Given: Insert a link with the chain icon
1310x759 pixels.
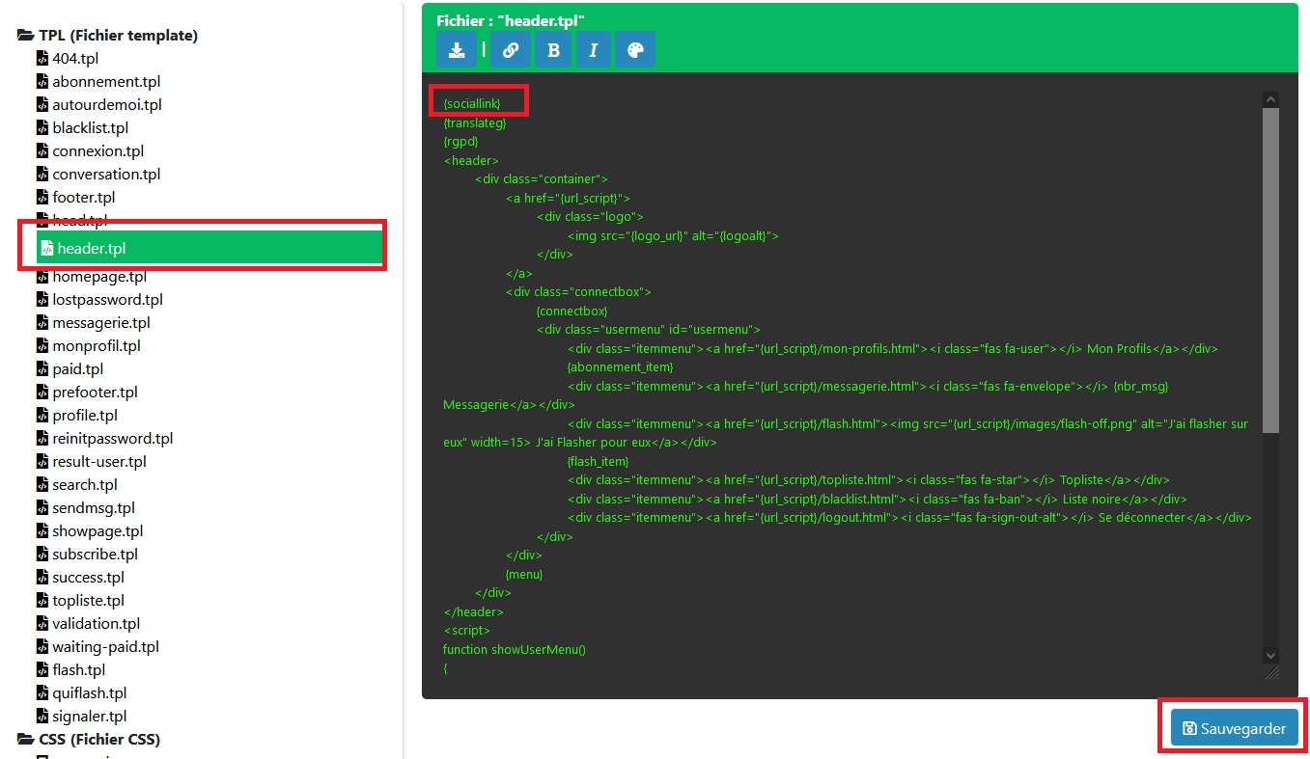Looking at the screenshot, I should click(x=511, y=50).
